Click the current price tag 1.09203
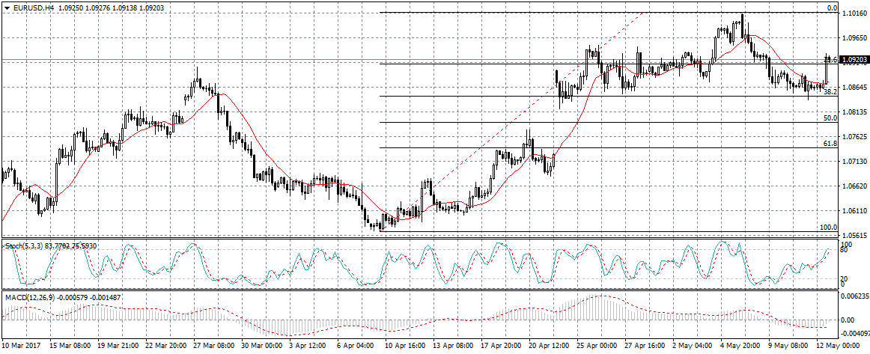This screenshot has width=870, height=354. [x=854, y=60]
